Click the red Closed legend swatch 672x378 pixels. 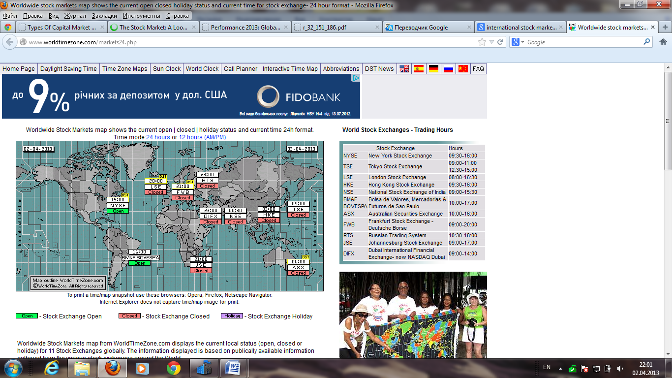tap(129, 316)
